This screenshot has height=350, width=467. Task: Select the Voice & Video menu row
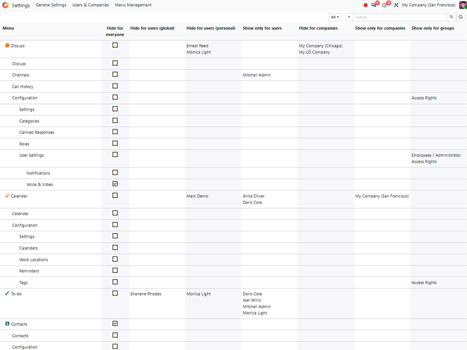[40, 184]
